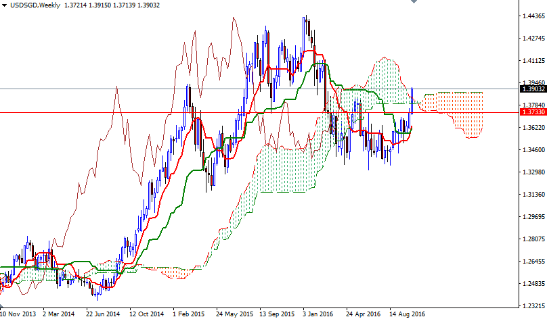Click the price scale value 1.34600
The image size is (547, 319).
(x=533, y=150)
